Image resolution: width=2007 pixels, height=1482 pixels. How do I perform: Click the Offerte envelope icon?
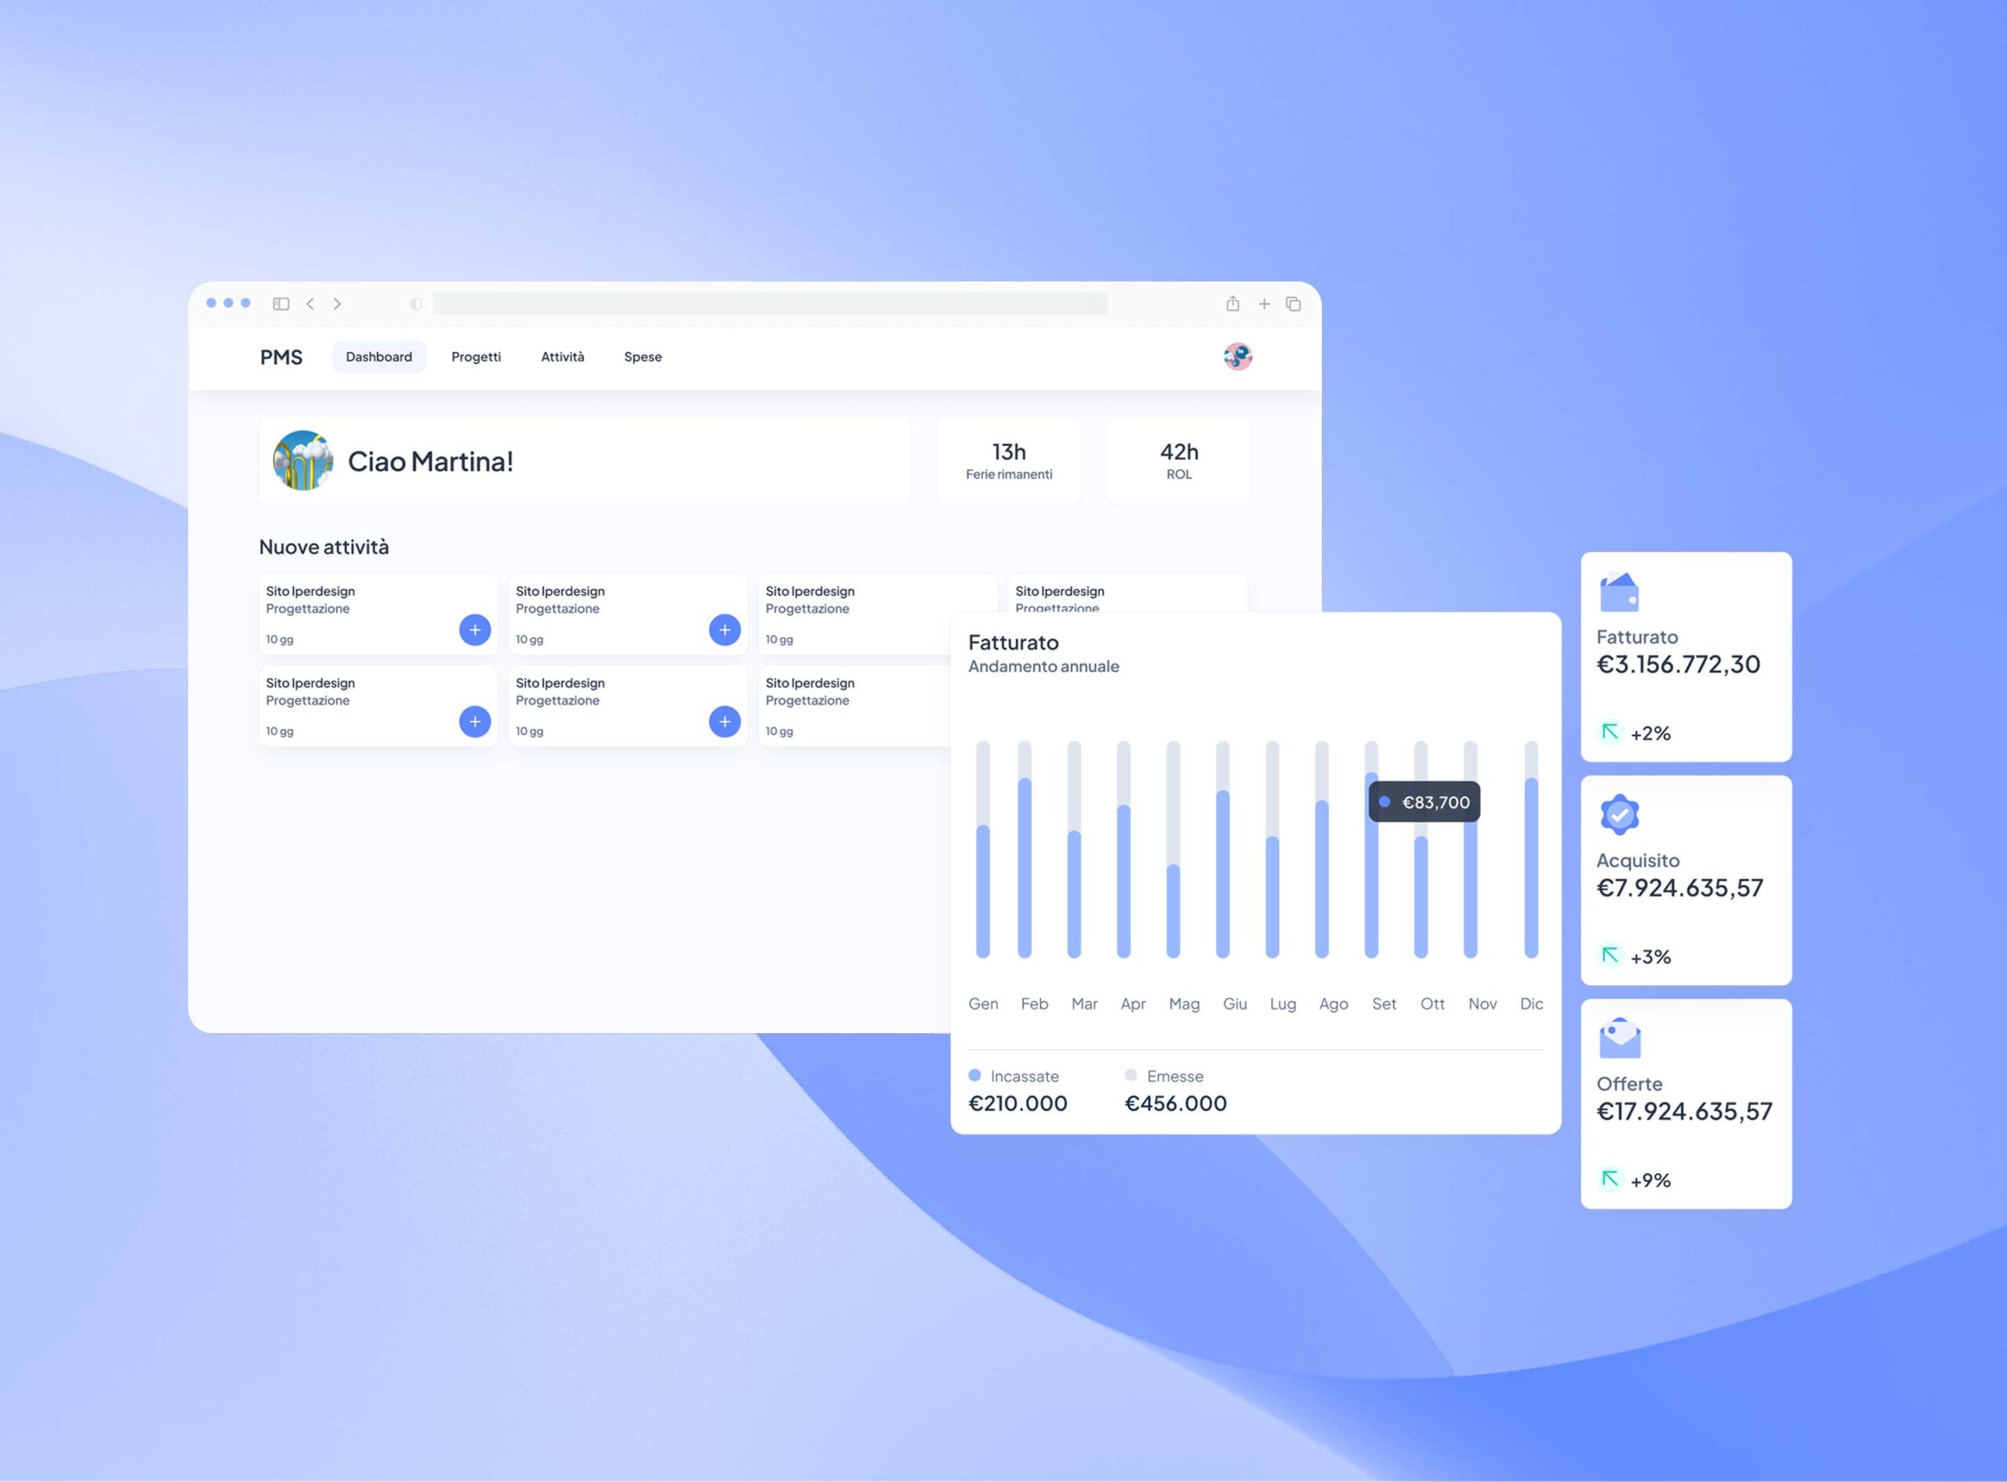coord(1620,1038)
